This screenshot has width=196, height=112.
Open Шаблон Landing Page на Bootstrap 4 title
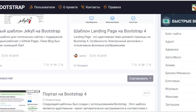tap(110, 31)
